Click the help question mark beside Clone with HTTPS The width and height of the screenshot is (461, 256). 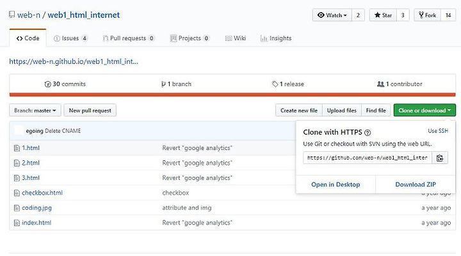[x=368, y=133]
